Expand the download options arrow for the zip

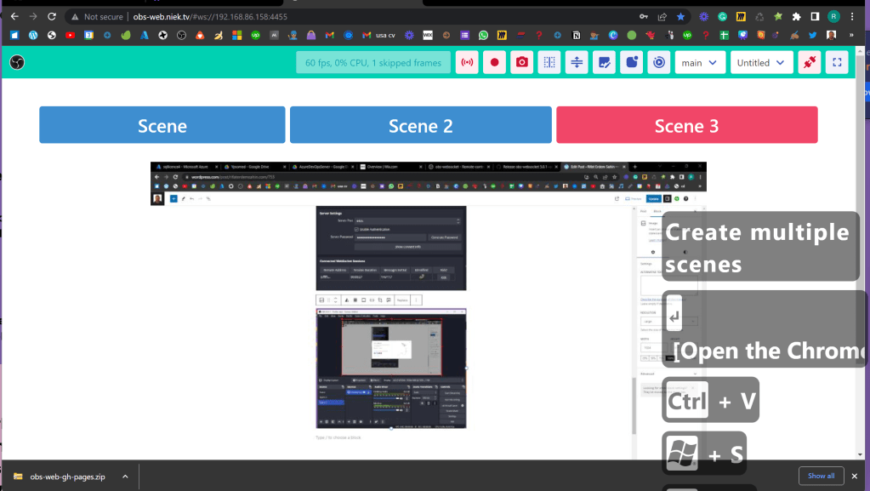125,477
